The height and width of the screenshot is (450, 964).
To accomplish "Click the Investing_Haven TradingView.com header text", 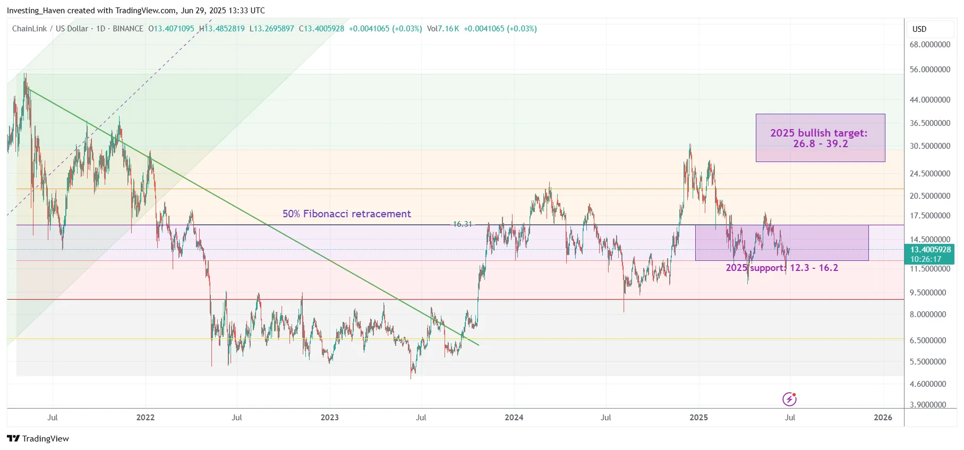I will pos(135,11).
